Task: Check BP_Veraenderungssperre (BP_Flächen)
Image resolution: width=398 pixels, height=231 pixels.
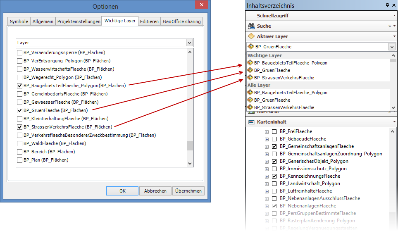Action: click(19, 53)
